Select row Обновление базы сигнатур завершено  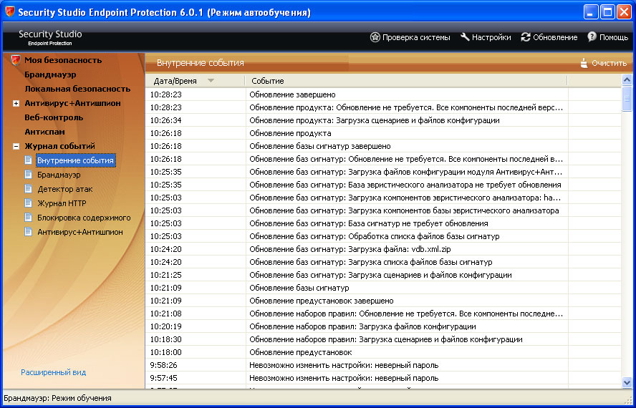click(383, 146)
